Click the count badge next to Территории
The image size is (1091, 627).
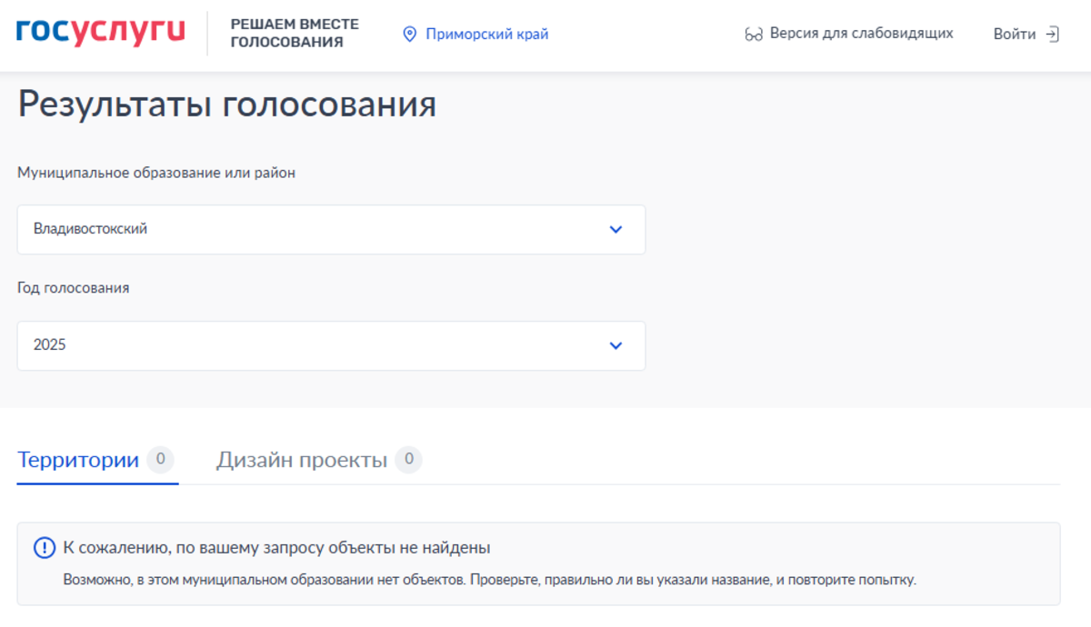160,460
